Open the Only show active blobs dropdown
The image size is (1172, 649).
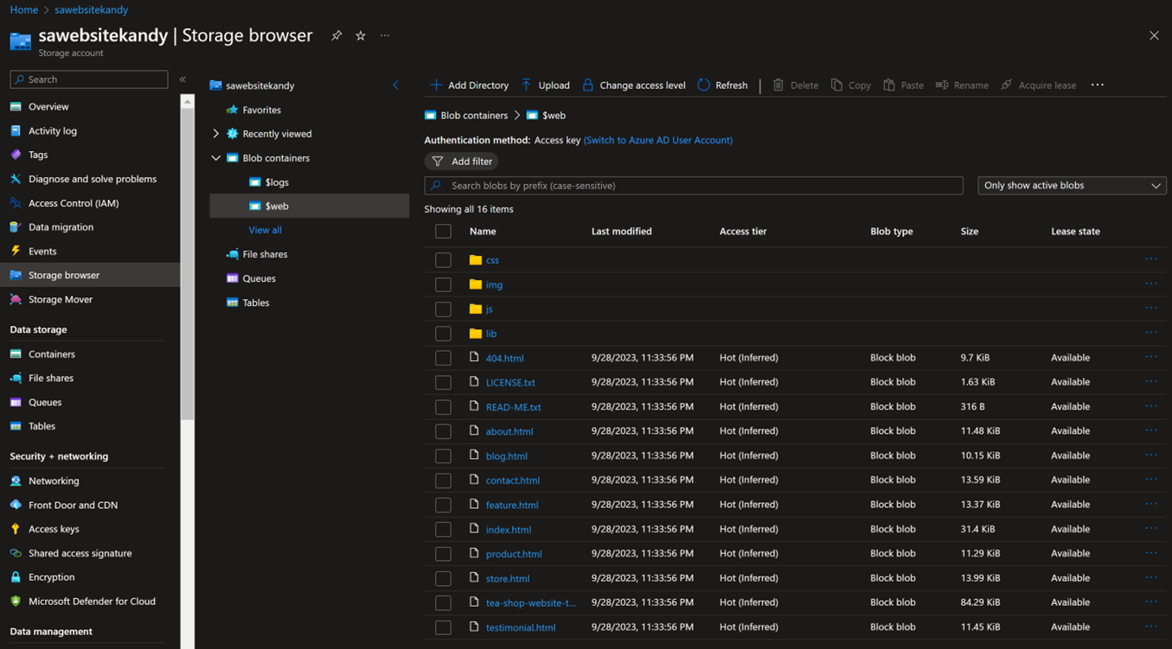pos(1072,186)
